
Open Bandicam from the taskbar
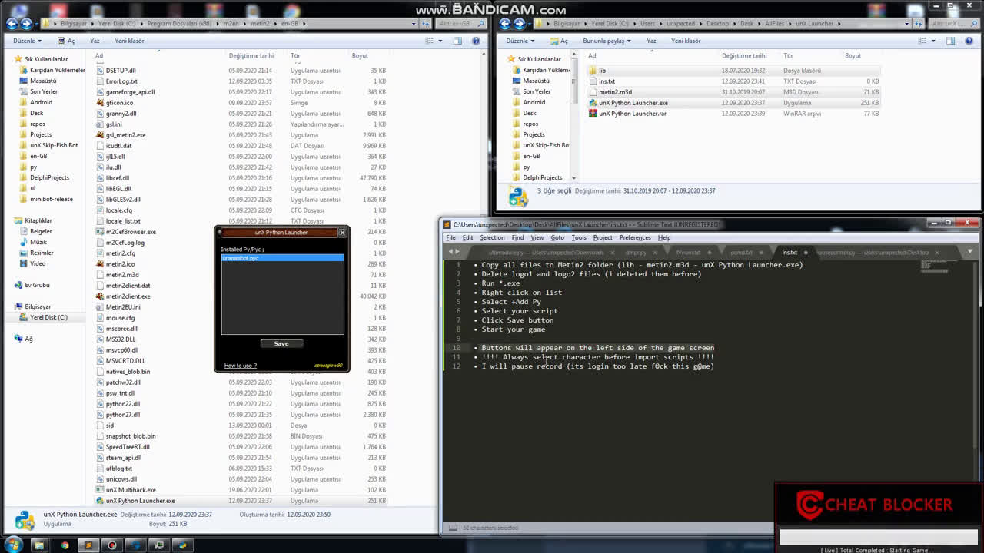click(111, 545)
